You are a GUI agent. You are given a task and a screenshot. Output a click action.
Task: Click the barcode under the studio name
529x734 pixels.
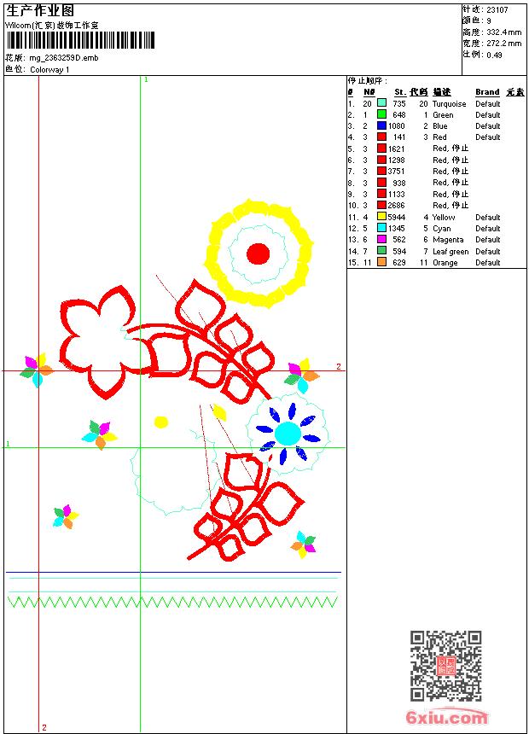pos(80,40)
